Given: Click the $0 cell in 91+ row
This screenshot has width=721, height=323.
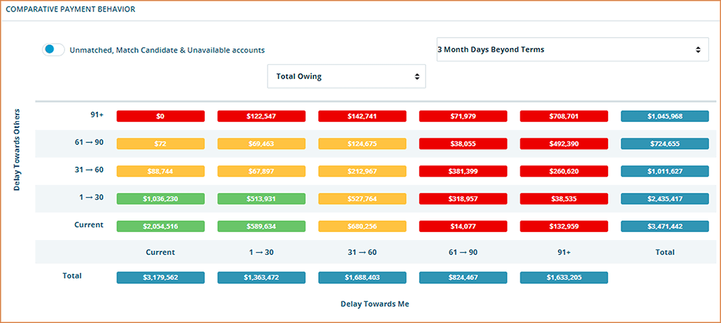Looking at the screenshot, I should pos(160,116).
